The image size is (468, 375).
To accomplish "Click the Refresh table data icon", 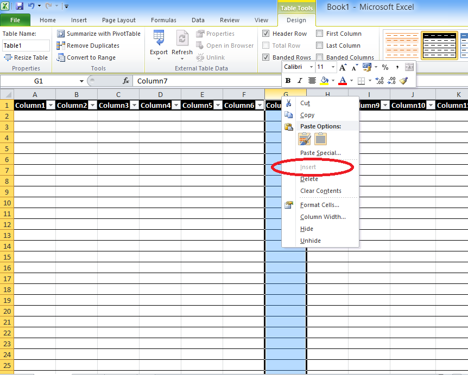I will (182, 37).
